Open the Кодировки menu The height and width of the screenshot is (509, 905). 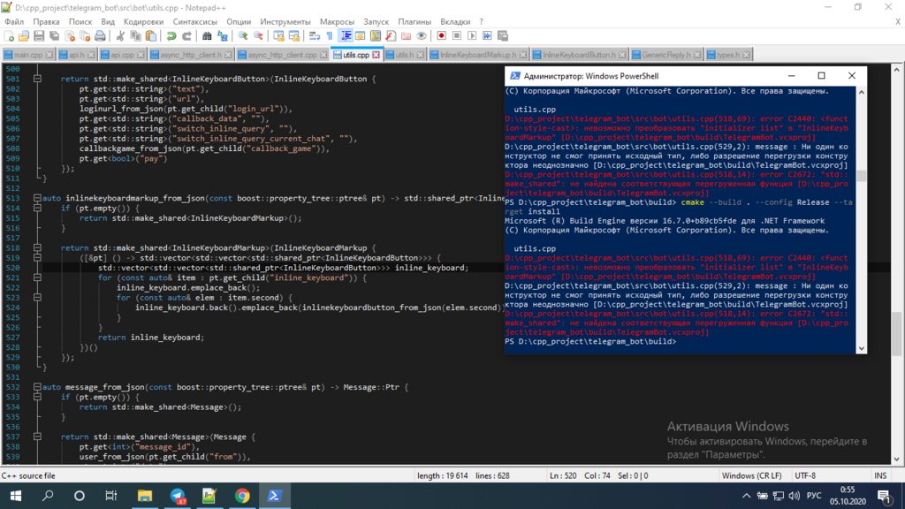coord(144,21)
